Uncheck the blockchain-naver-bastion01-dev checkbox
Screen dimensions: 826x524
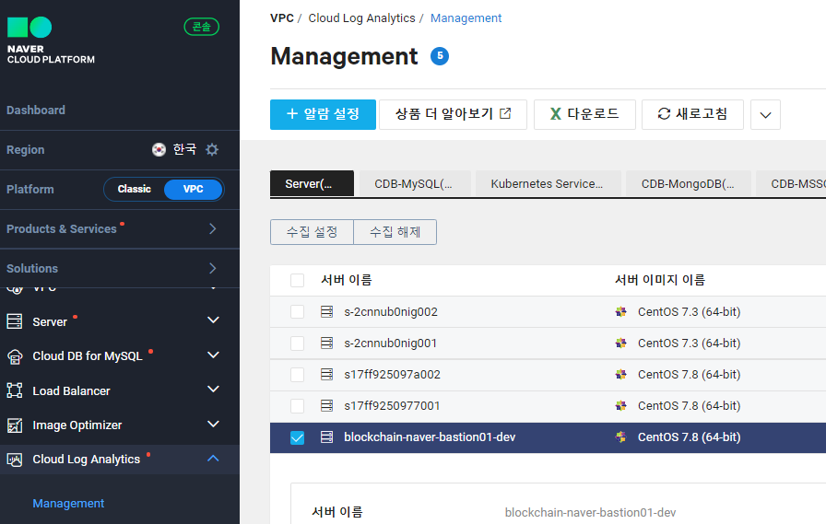point(297,437)
